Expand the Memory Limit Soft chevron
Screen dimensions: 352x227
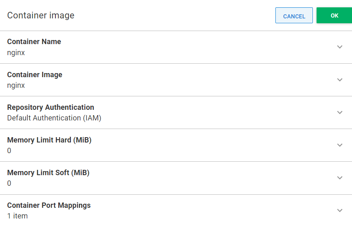[x=340, y=178]
